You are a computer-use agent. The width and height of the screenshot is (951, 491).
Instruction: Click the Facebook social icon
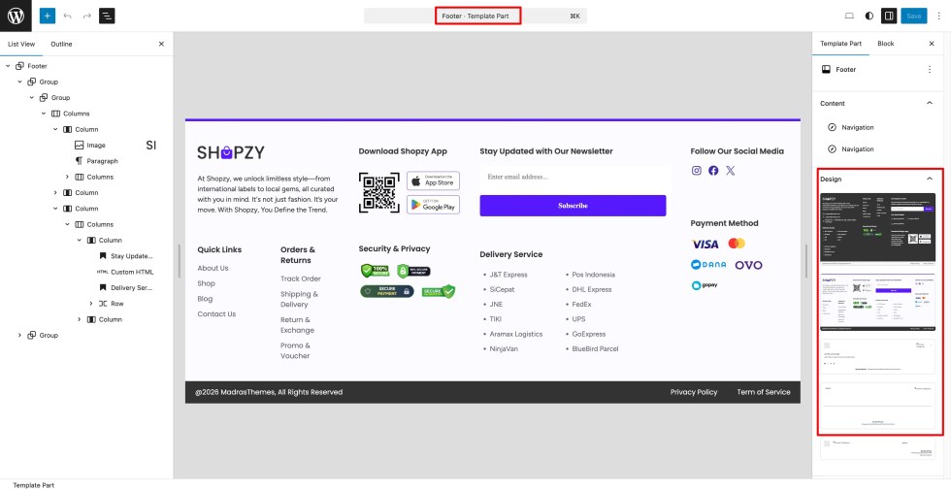pyautogui.click(x=713, y=171)
